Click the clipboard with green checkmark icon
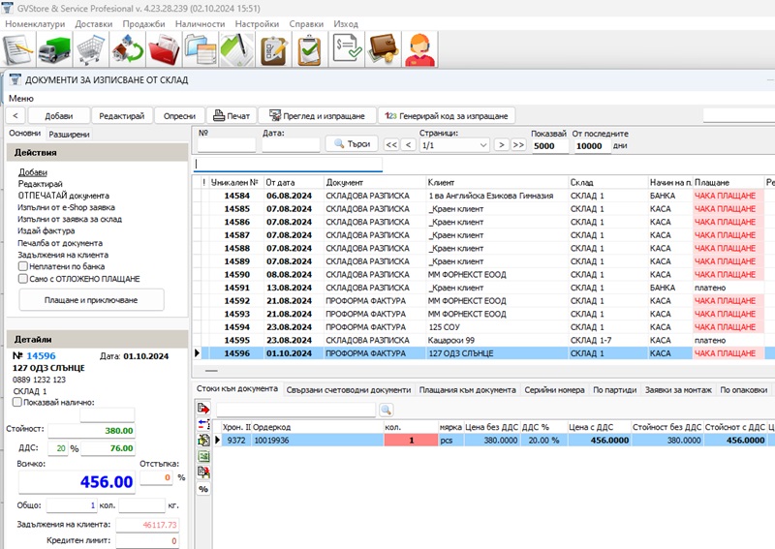The image size is (775, 549). click(310, 49)
